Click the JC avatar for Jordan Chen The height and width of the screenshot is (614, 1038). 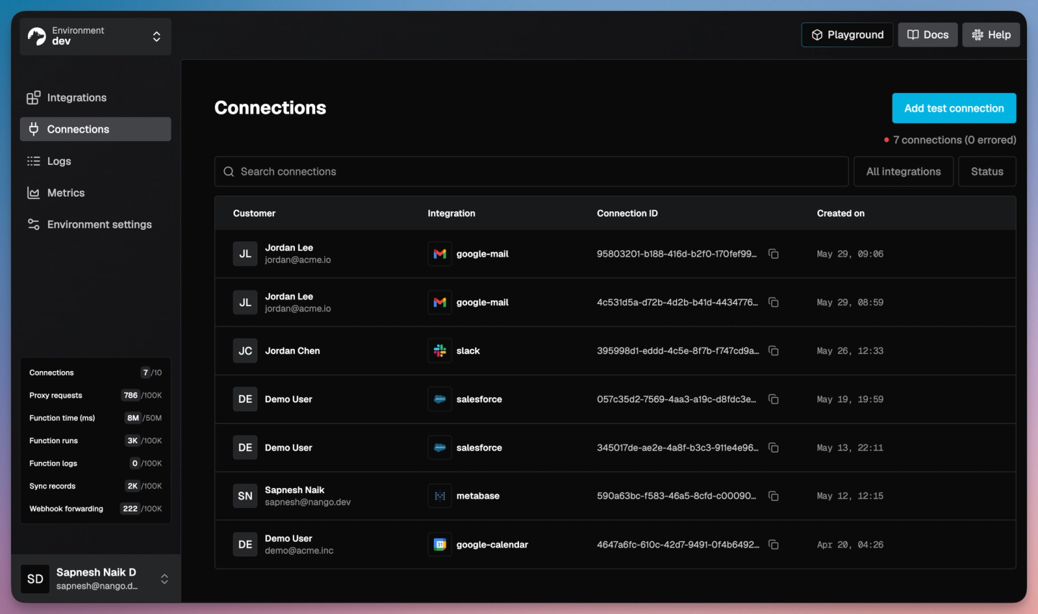coord(245,351)
